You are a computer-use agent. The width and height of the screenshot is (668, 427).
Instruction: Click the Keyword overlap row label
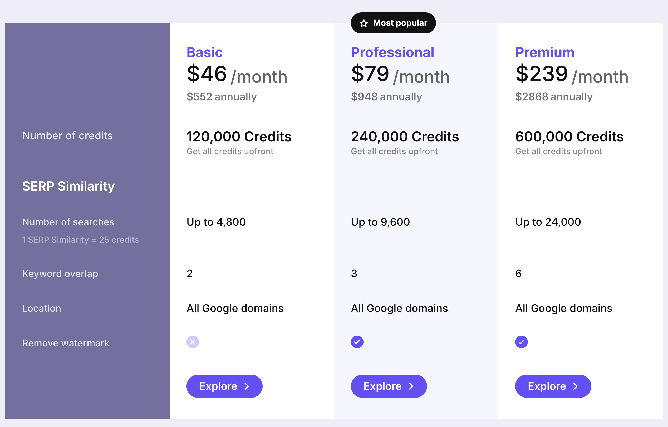coord(60,274)
